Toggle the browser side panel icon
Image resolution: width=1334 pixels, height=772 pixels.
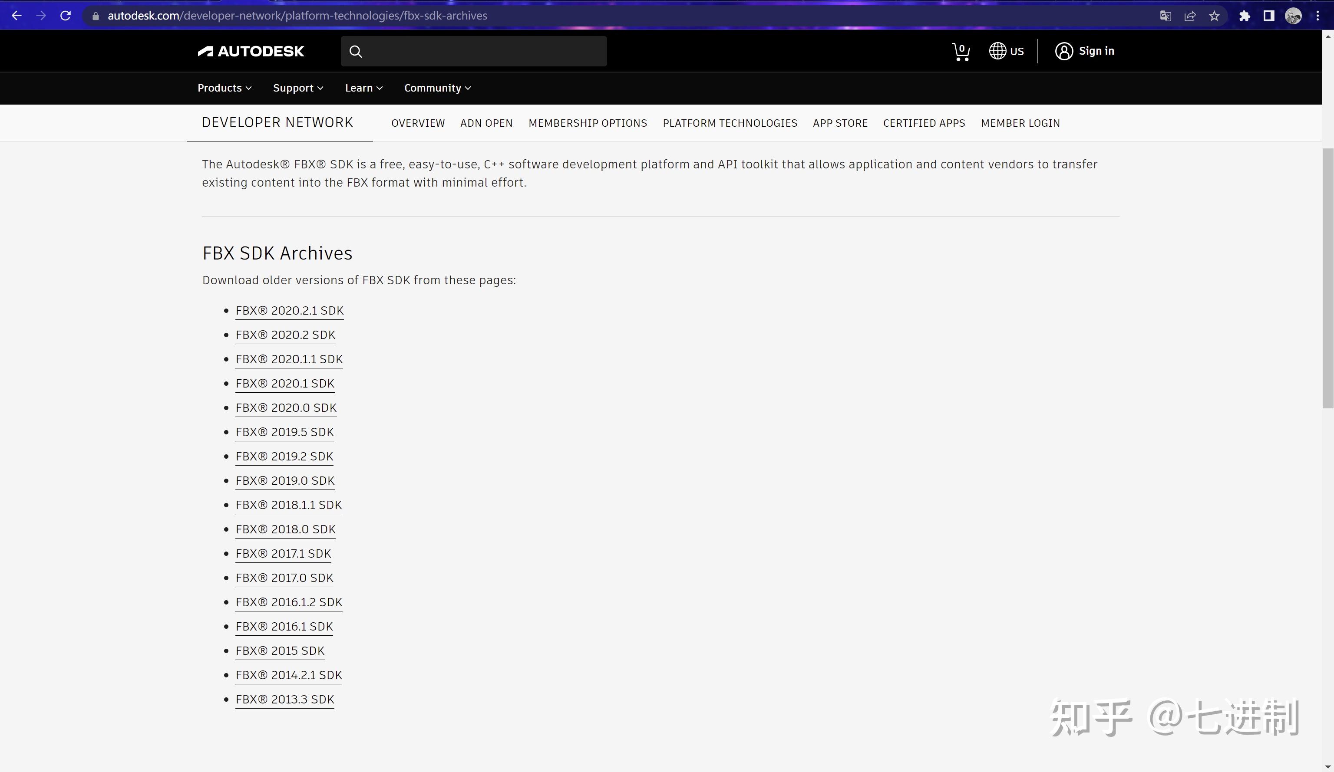pyautogui.click(x=1269, y=16)
